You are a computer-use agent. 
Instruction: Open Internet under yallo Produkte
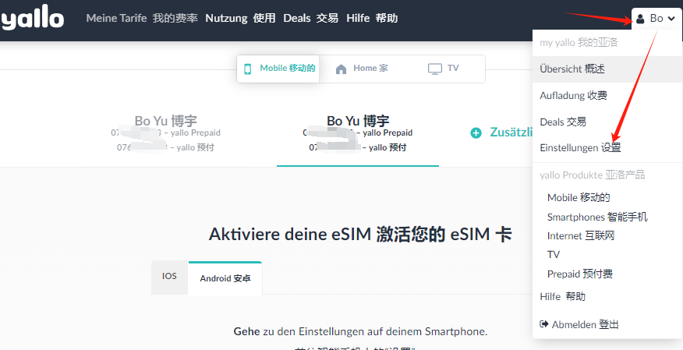pyautogui.click(x=581, y=235)
